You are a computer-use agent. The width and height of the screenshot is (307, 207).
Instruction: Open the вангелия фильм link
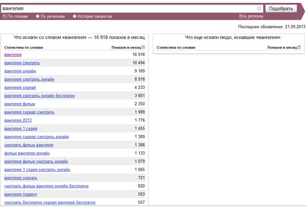[19, 104]
